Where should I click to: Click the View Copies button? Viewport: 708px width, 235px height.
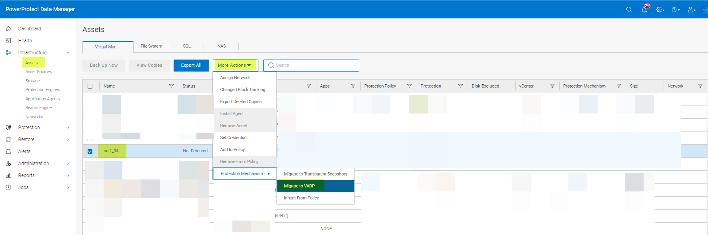click(149, 65)
